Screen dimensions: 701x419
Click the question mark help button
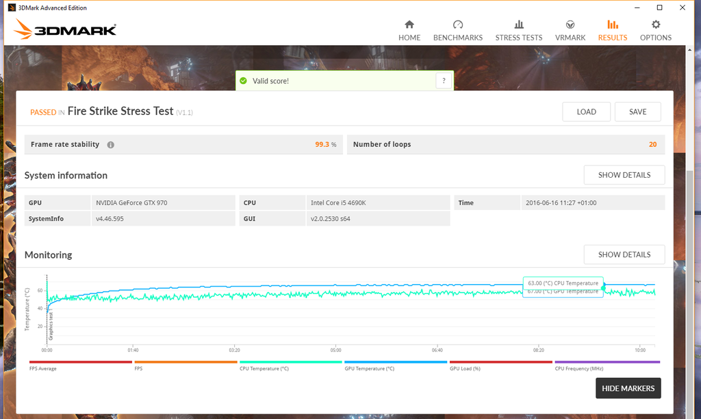click(444, 81)
